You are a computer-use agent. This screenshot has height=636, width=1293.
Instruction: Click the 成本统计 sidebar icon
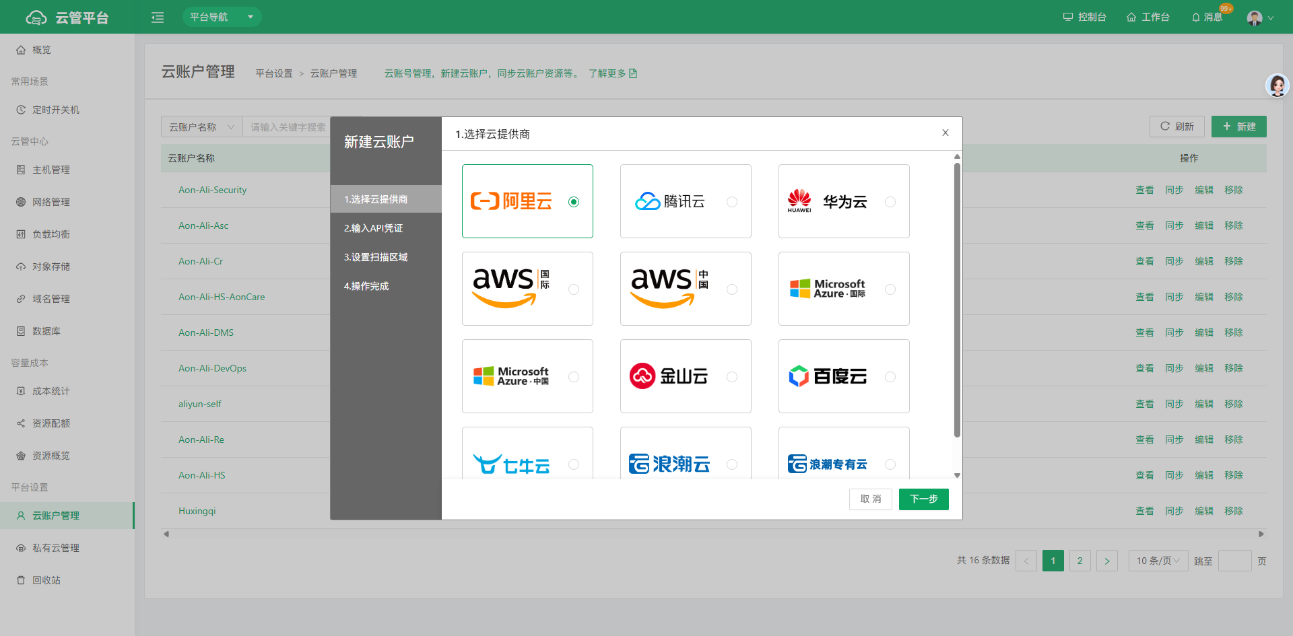point(21,391)
